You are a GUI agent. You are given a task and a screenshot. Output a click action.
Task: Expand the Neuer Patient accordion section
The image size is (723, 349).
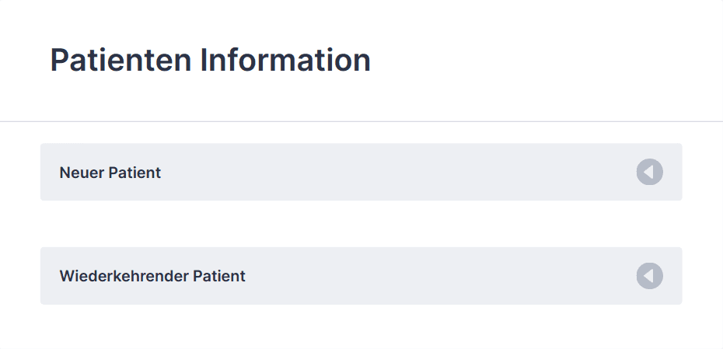361,172
